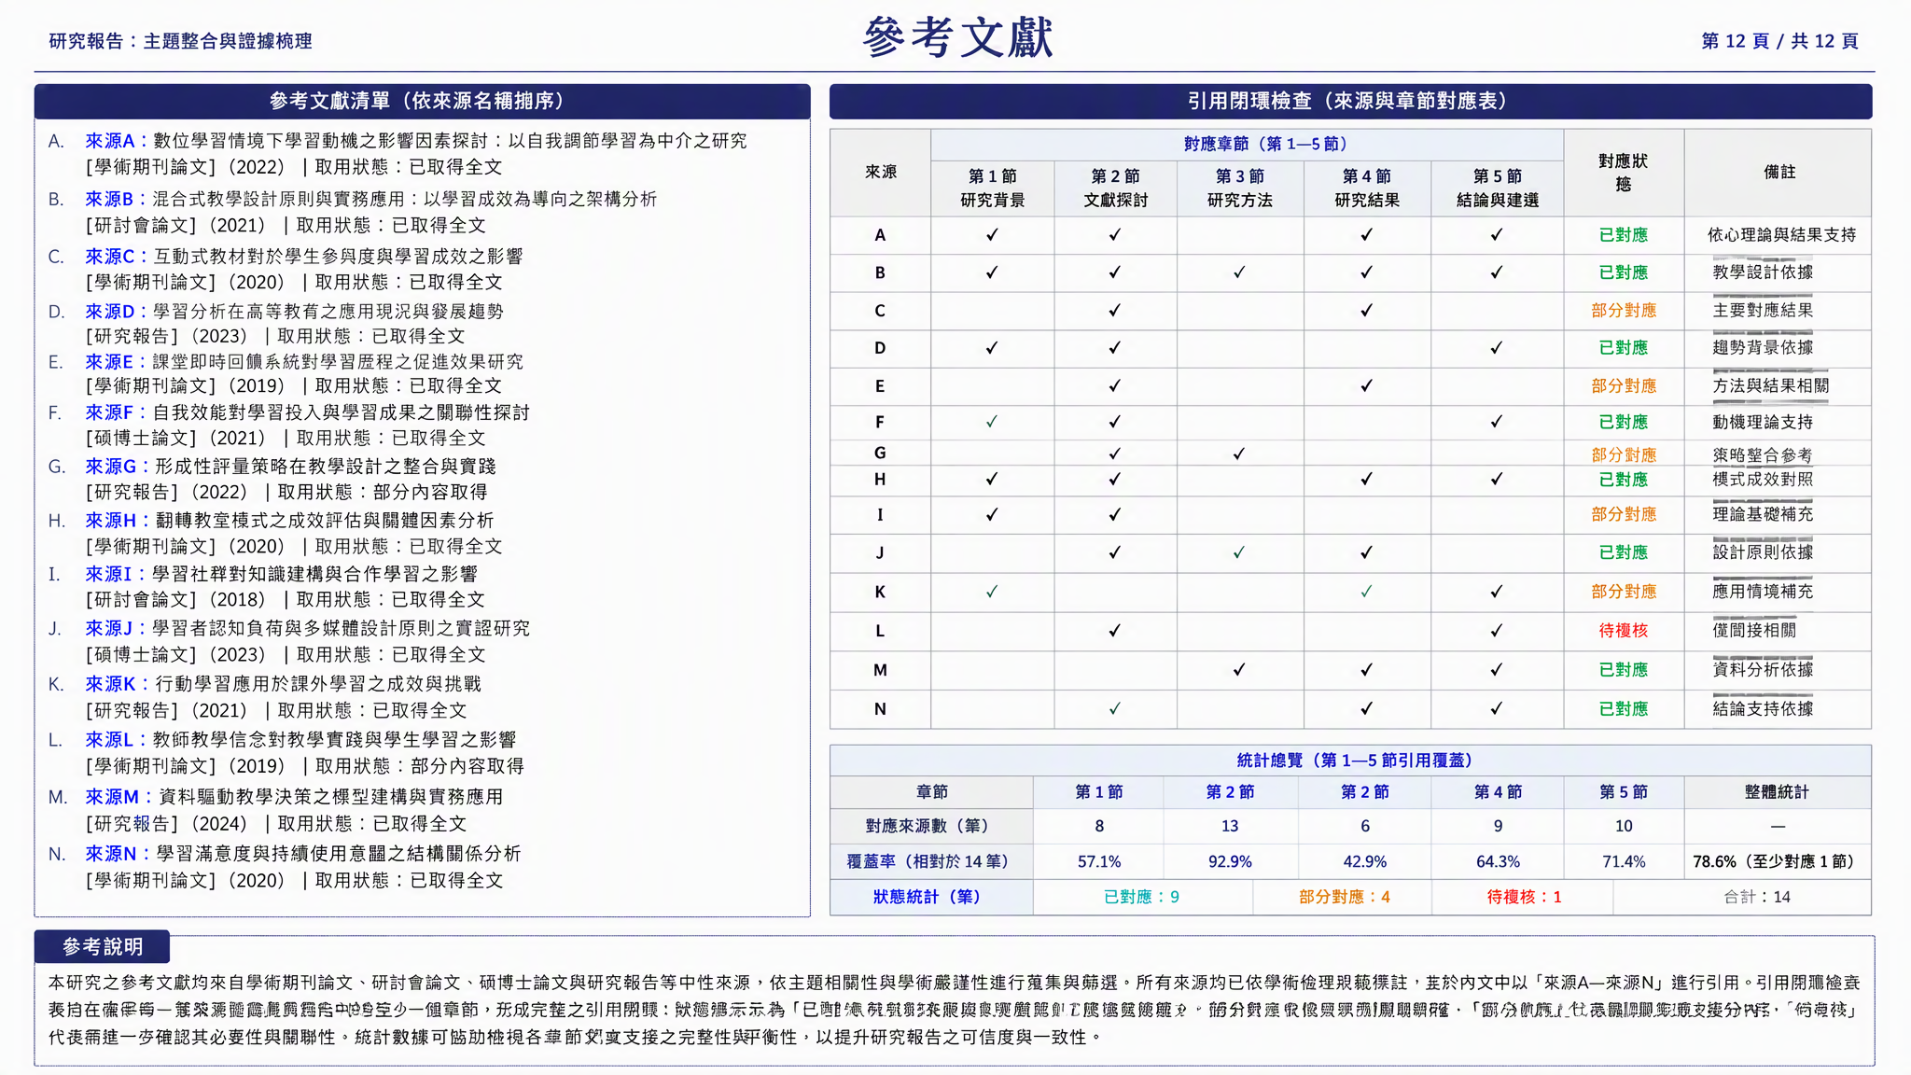Click the 部分對應：4 summary cell
The height and width of the screenshot is (1075, 1911).
click(1344, 897)
